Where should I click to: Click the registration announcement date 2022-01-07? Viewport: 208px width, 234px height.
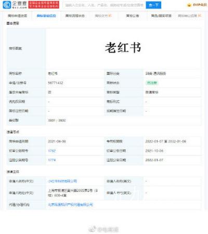[154, 160]
